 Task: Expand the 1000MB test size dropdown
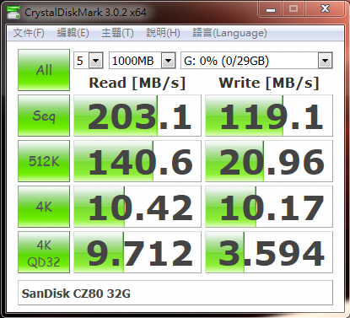pos(143,61)
